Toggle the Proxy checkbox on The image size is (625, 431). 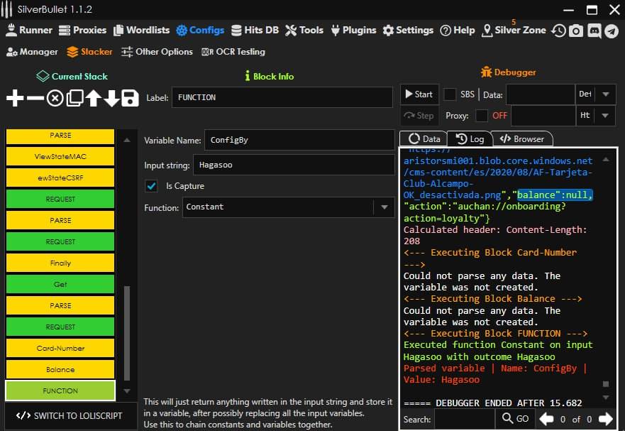tap(482, 116)
